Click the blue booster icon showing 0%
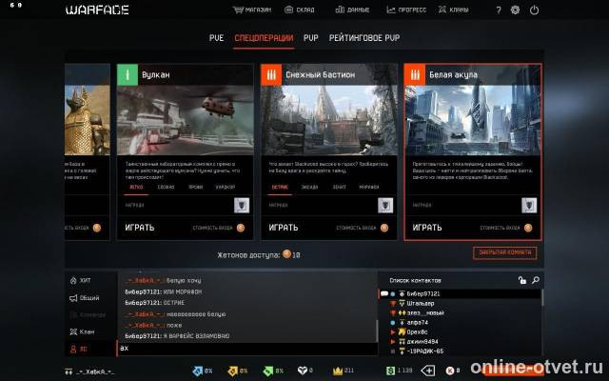 pyautogui.click(x=198, y=371)
